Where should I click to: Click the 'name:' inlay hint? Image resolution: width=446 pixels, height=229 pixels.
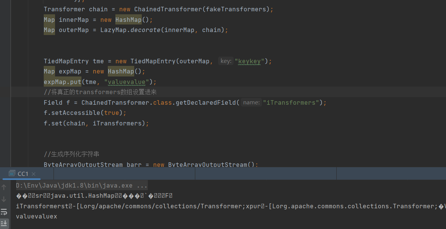[251, 102]
